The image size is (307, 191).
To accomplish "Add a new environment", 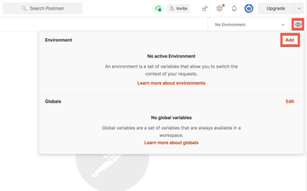I will pyautogui.click(x=290, y=40).
